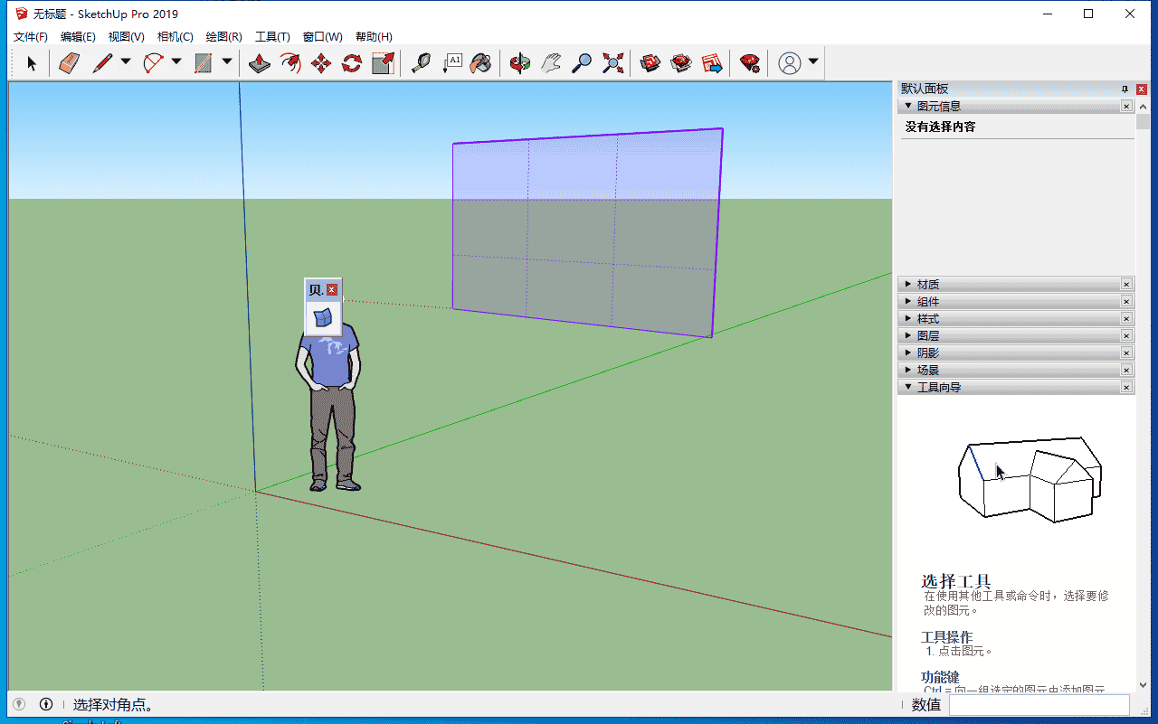This screenshot has height=724, width=1158.
Task: Close the 组件 panel with its x
Action: [1126, 301]
